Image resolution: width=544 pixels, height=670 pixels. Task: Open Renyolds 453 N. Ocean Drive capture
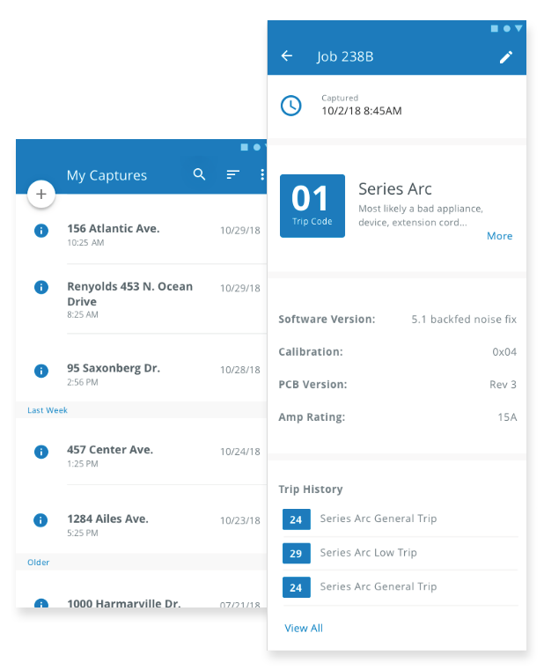(x=142, y=299)
